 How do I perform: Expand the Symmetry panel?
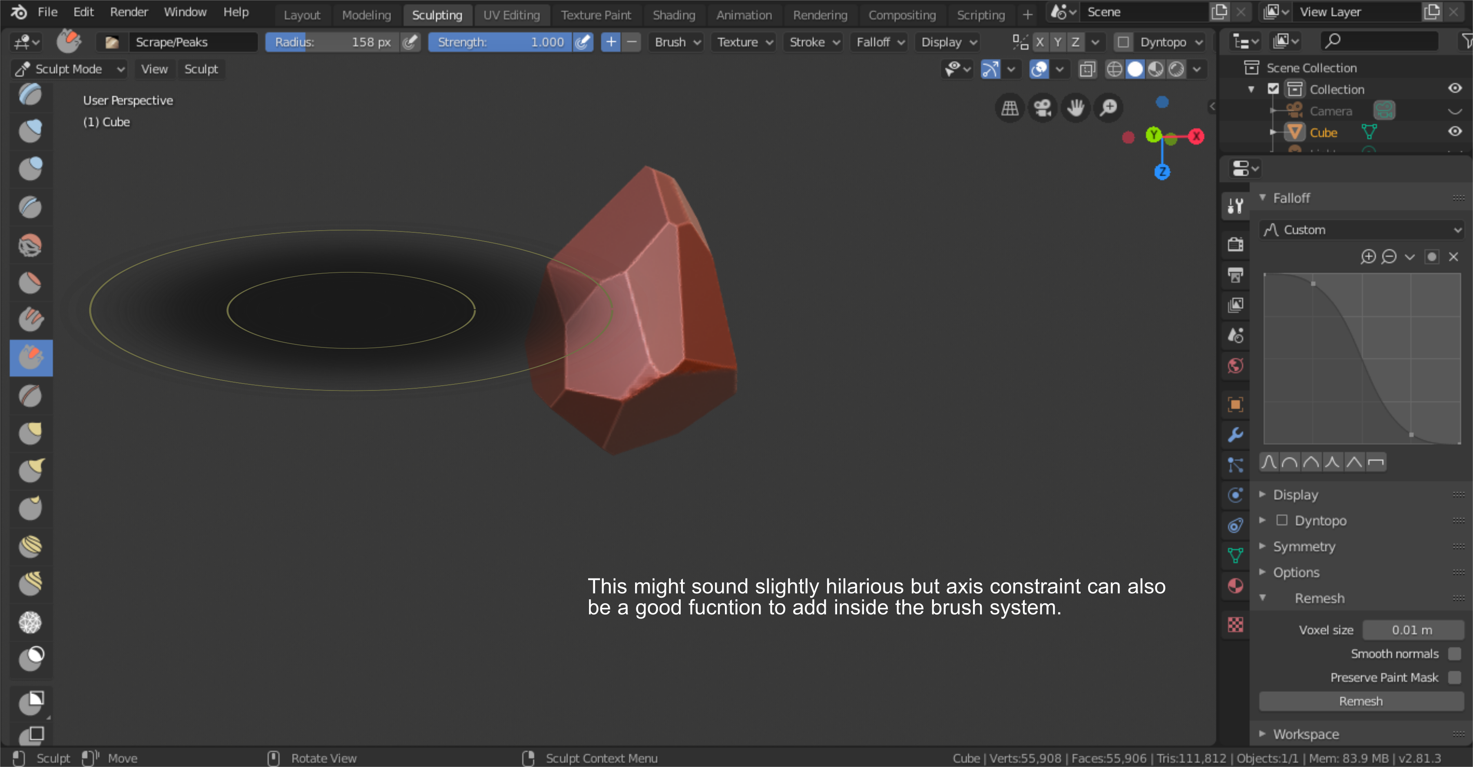click(x=1304, y=546)
